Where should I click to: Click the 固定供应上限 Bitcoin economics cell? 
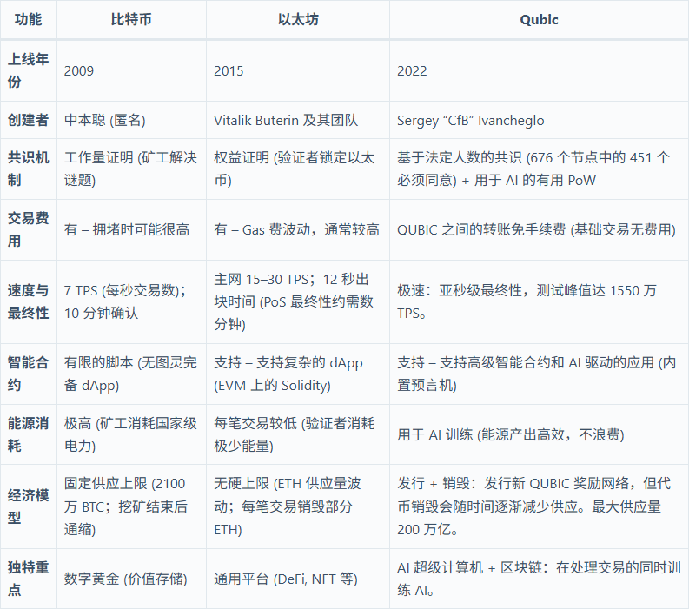tap(130, 506)
